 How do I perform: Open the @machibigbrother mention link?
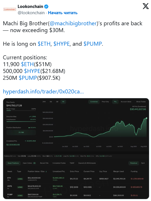click(x=73, y=24)
